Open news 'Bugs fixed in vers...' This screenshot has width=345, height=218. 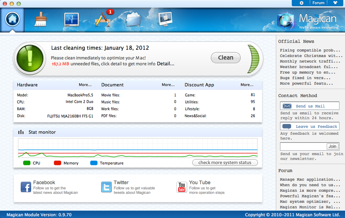coord(305,78)
